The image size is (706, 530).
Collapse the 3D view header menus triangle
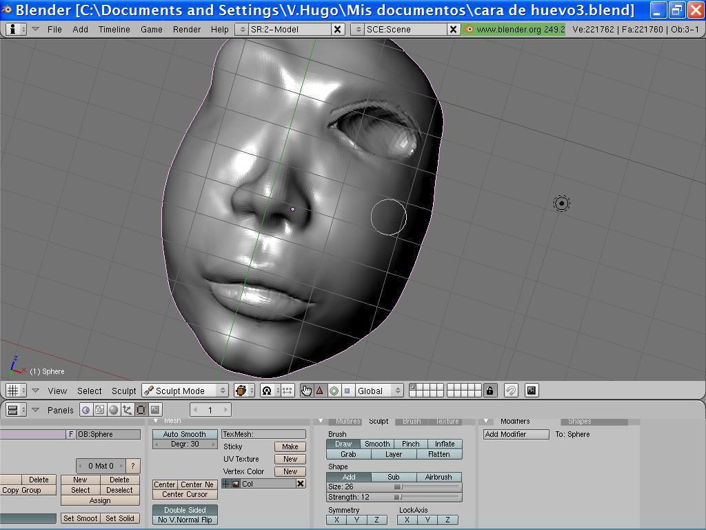coord(36,391)
